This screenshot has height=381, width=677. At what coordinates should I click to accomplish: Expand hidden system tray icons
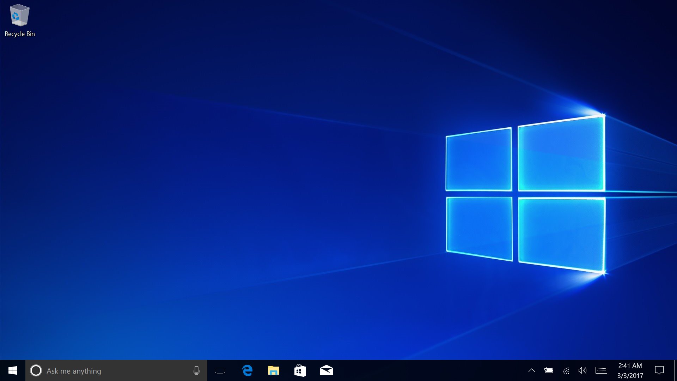531,370
